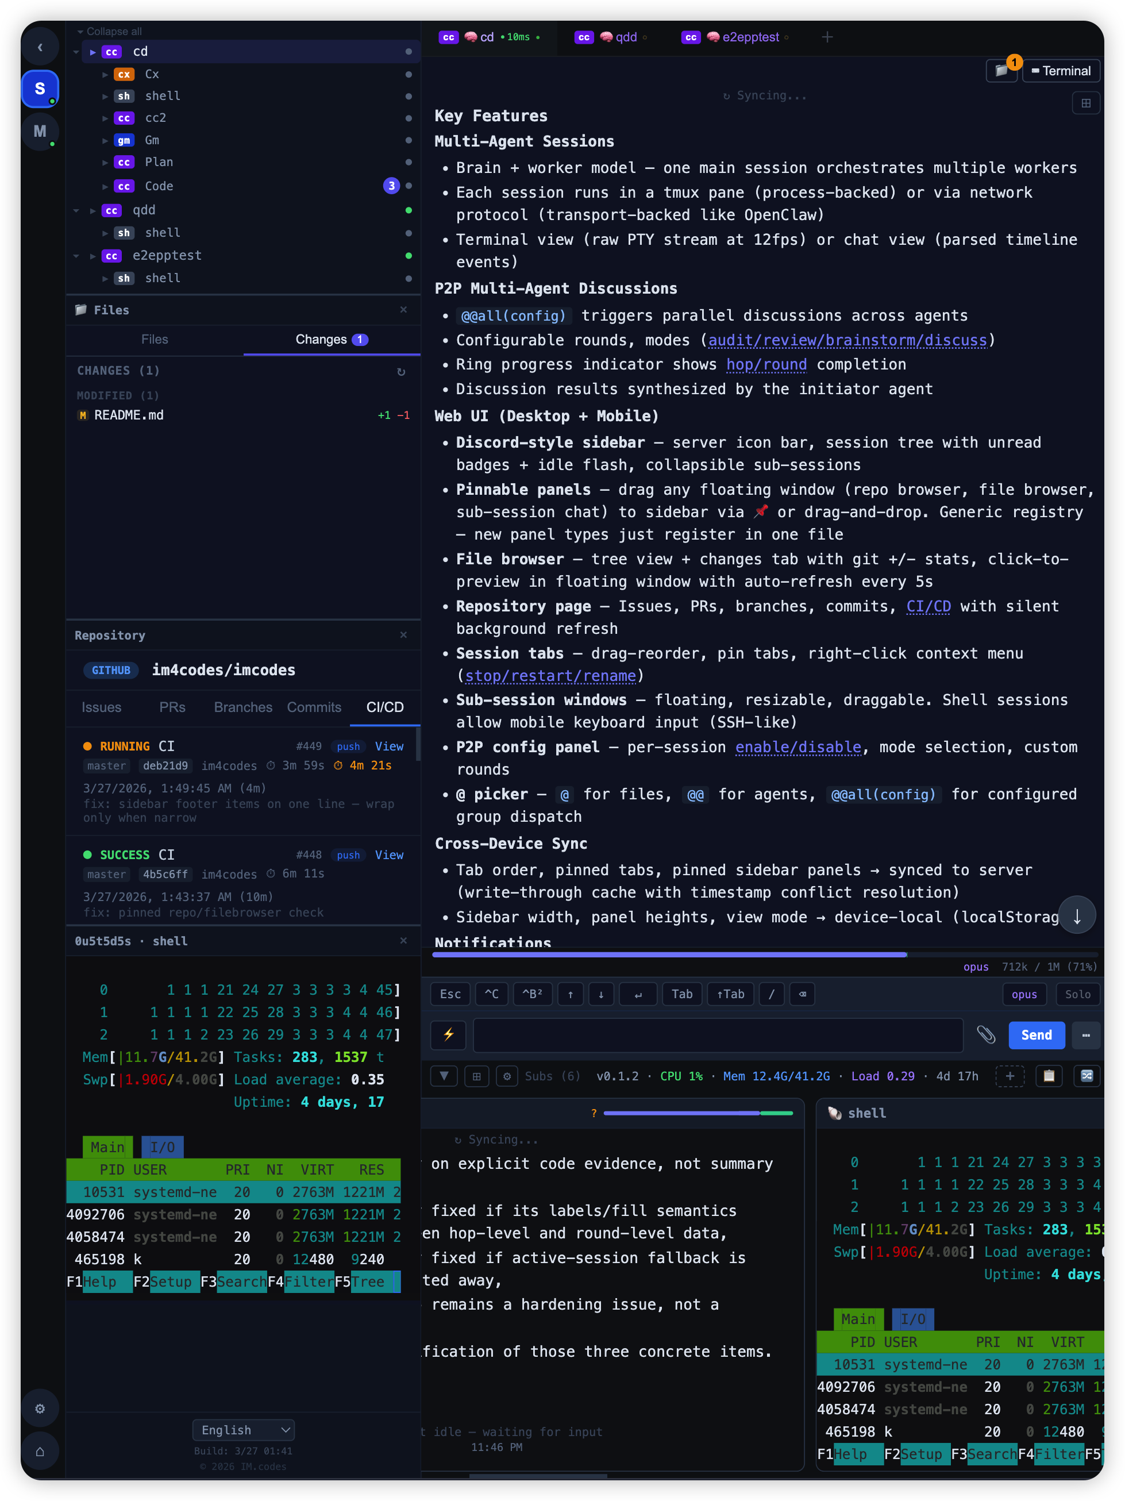
Task: Toggle the Solo mode button
Action: pyautogui.click(x=1077, y=994)
